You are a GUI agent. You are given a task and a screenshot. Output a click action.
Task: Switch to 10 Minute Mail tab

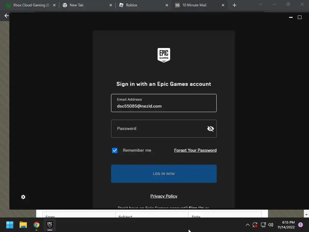[200, 5]
